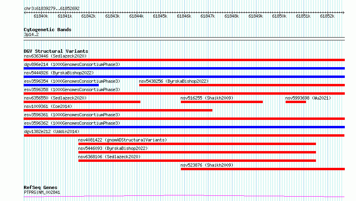Select the magenta PTPRG gene track line

click(184, 196)
